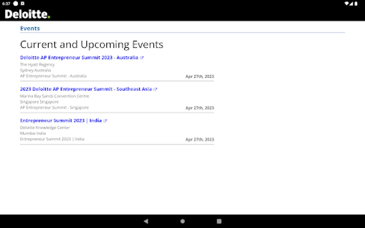Viewport: 365px width, 228px height.
Task: Select 'AP Entrepreneur Summit - Australia' text
Action: [x=53, y=76]
